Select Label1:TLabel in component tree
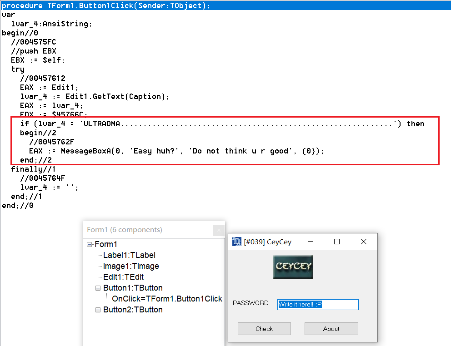 point(129,255)
